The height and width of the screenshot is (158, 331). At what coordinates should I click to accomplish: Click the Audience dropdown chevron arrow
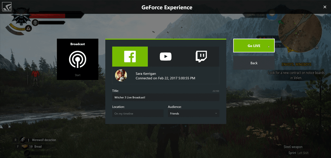pos(216,113)
